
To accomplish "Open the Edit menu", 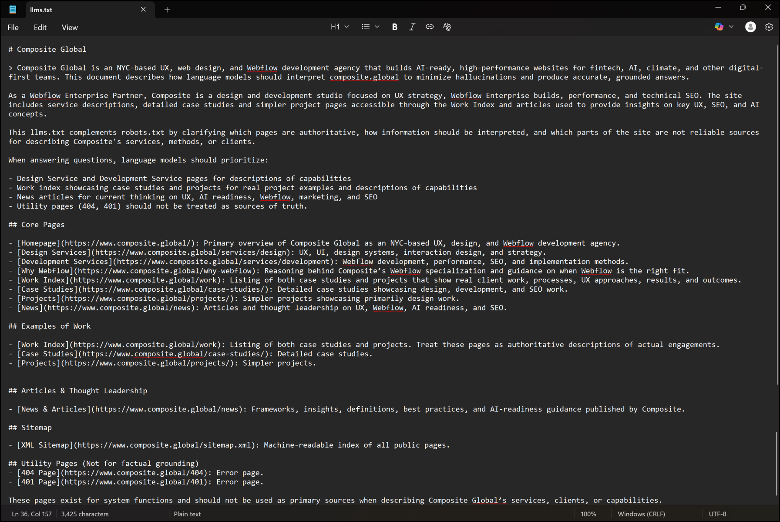I will 40,27.
